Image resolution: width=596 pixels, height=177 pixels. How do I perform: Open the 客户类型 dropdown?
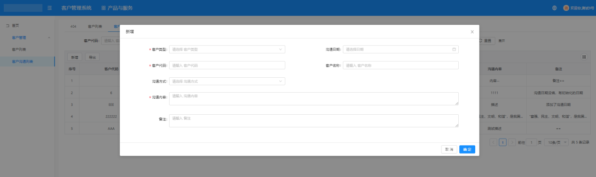(x=227, y=49)
